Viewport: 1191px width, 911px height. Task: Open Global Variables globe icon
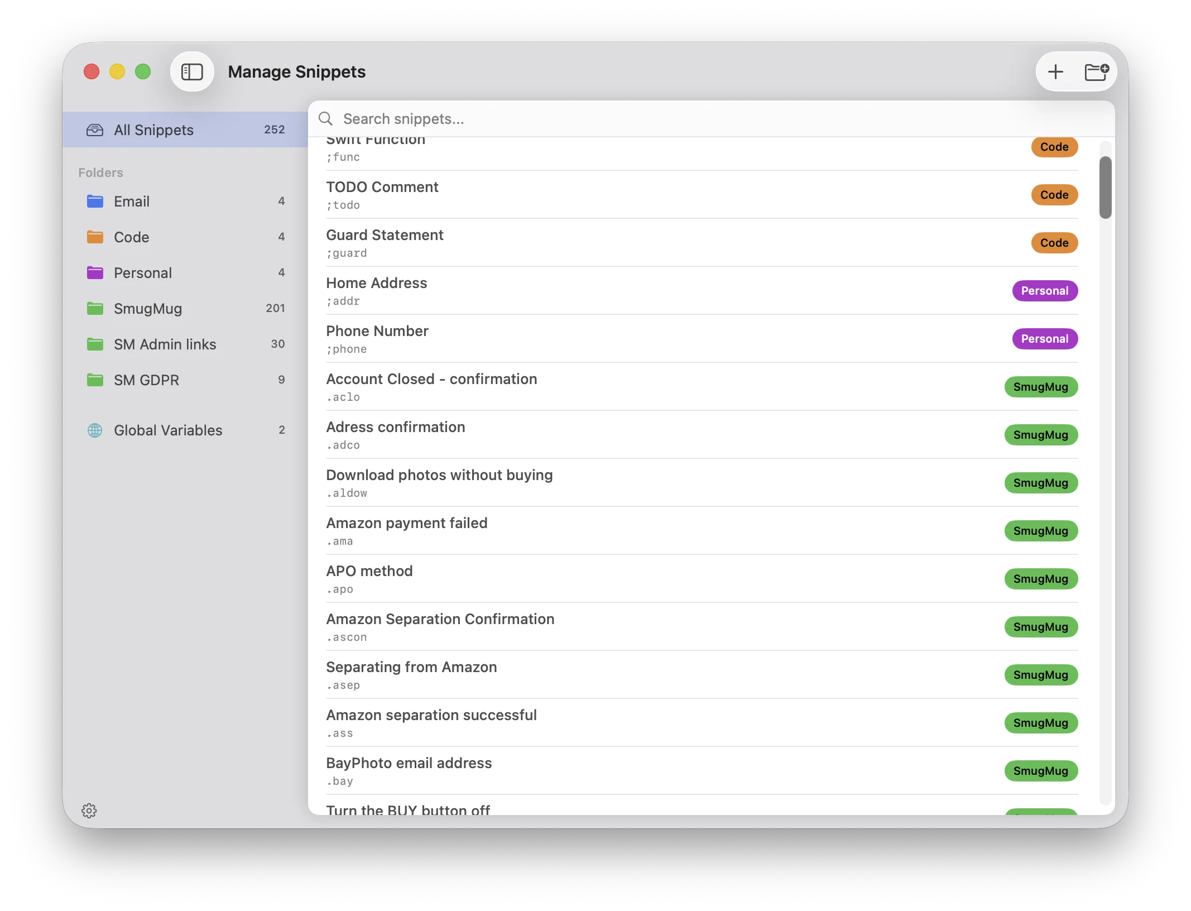pos(95,430)
